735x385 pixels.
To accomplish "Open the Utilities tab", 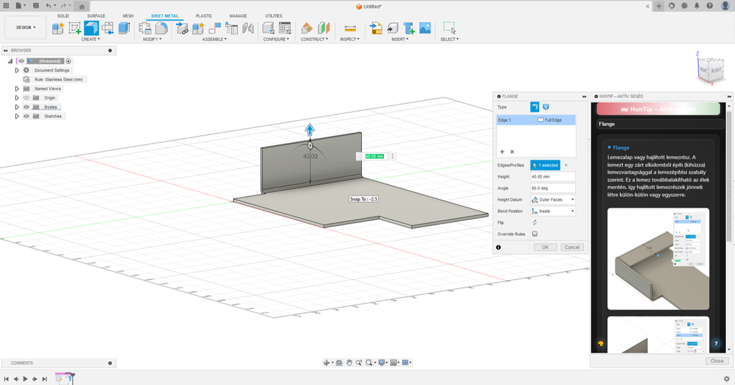I will [273, 16].
